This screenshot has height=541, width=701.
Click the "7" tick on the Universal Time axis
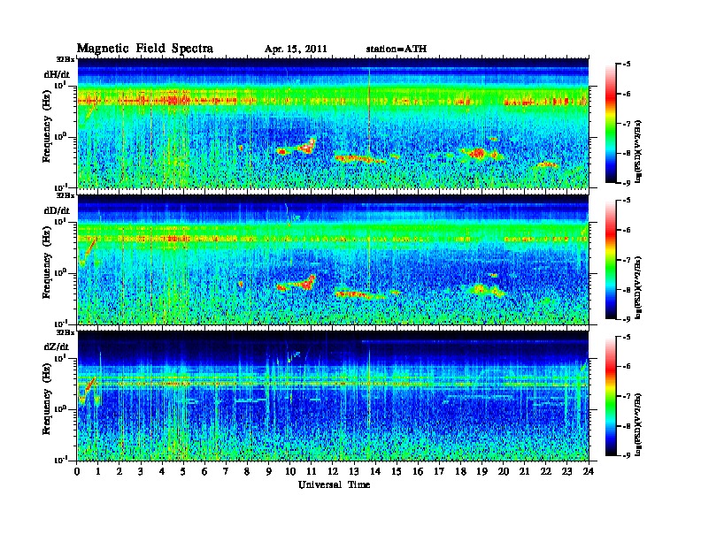tap(227, 472)
